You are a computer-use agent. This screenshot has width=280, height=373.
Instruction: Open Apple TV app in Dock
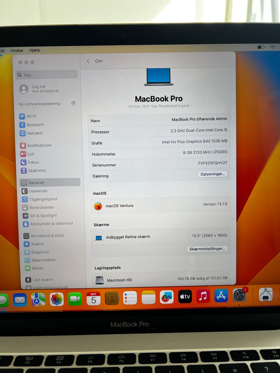pos(185,297)
